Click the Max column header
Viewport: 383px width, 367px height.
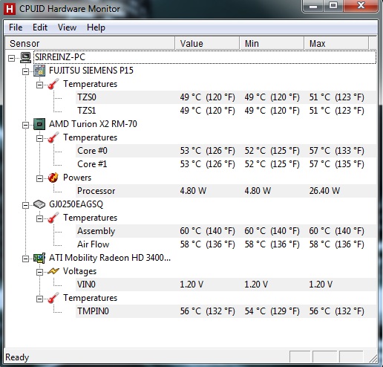click(336, 44)
